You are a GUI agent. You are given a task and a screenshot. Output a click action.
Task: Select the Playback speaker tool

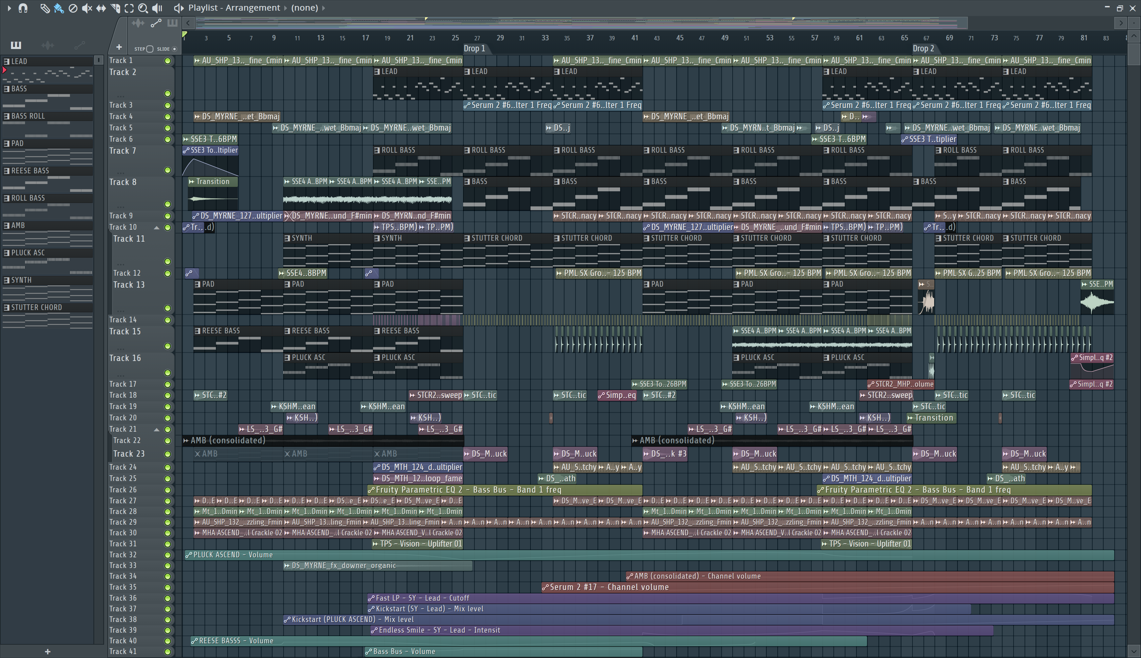click(157, 8)
